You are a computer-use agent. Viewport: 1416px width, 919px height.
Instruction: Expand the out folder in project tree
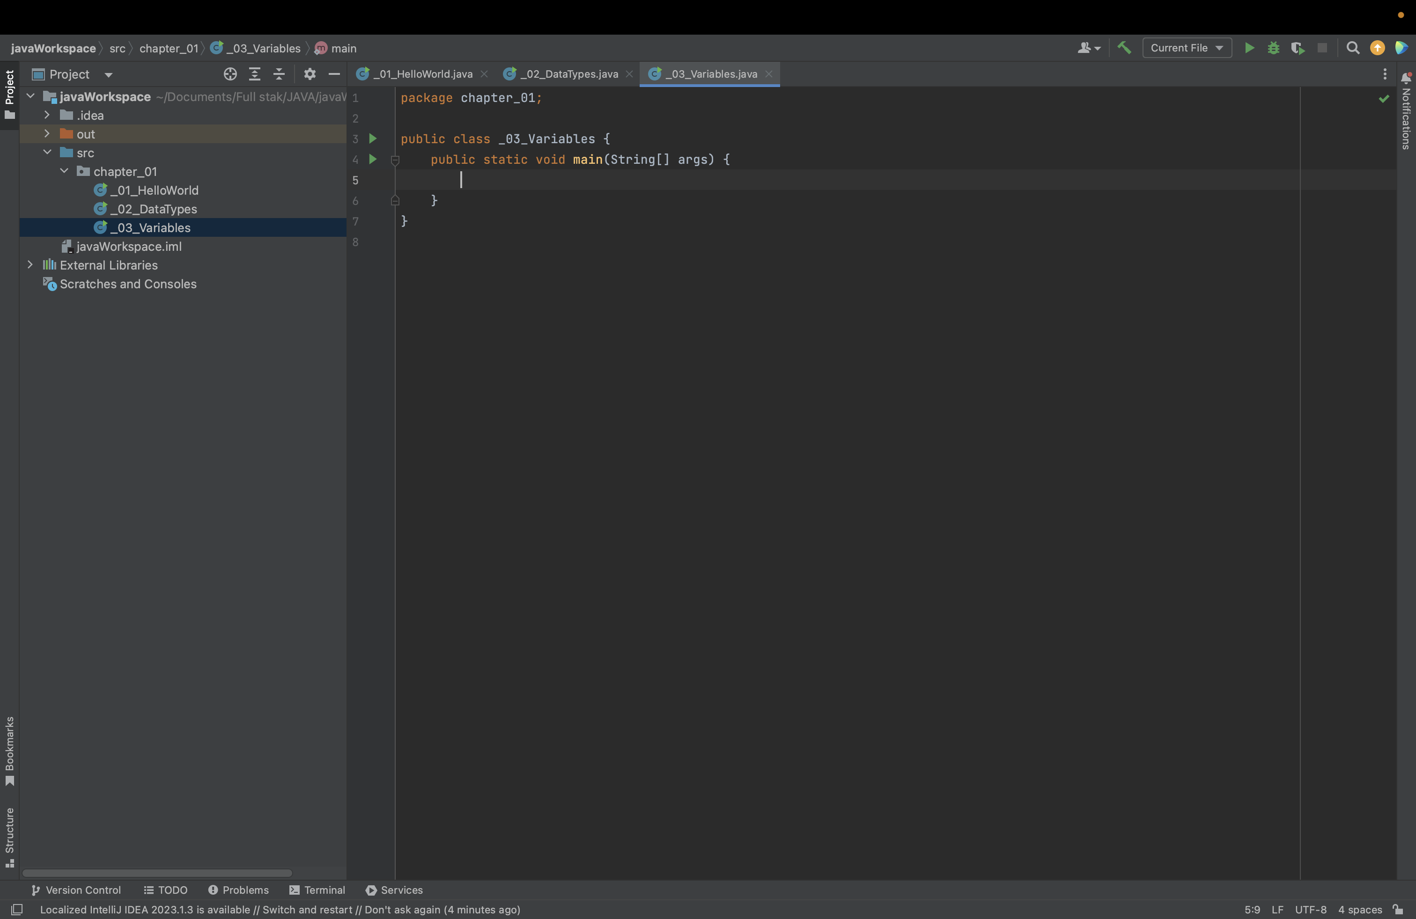[47, 134]
